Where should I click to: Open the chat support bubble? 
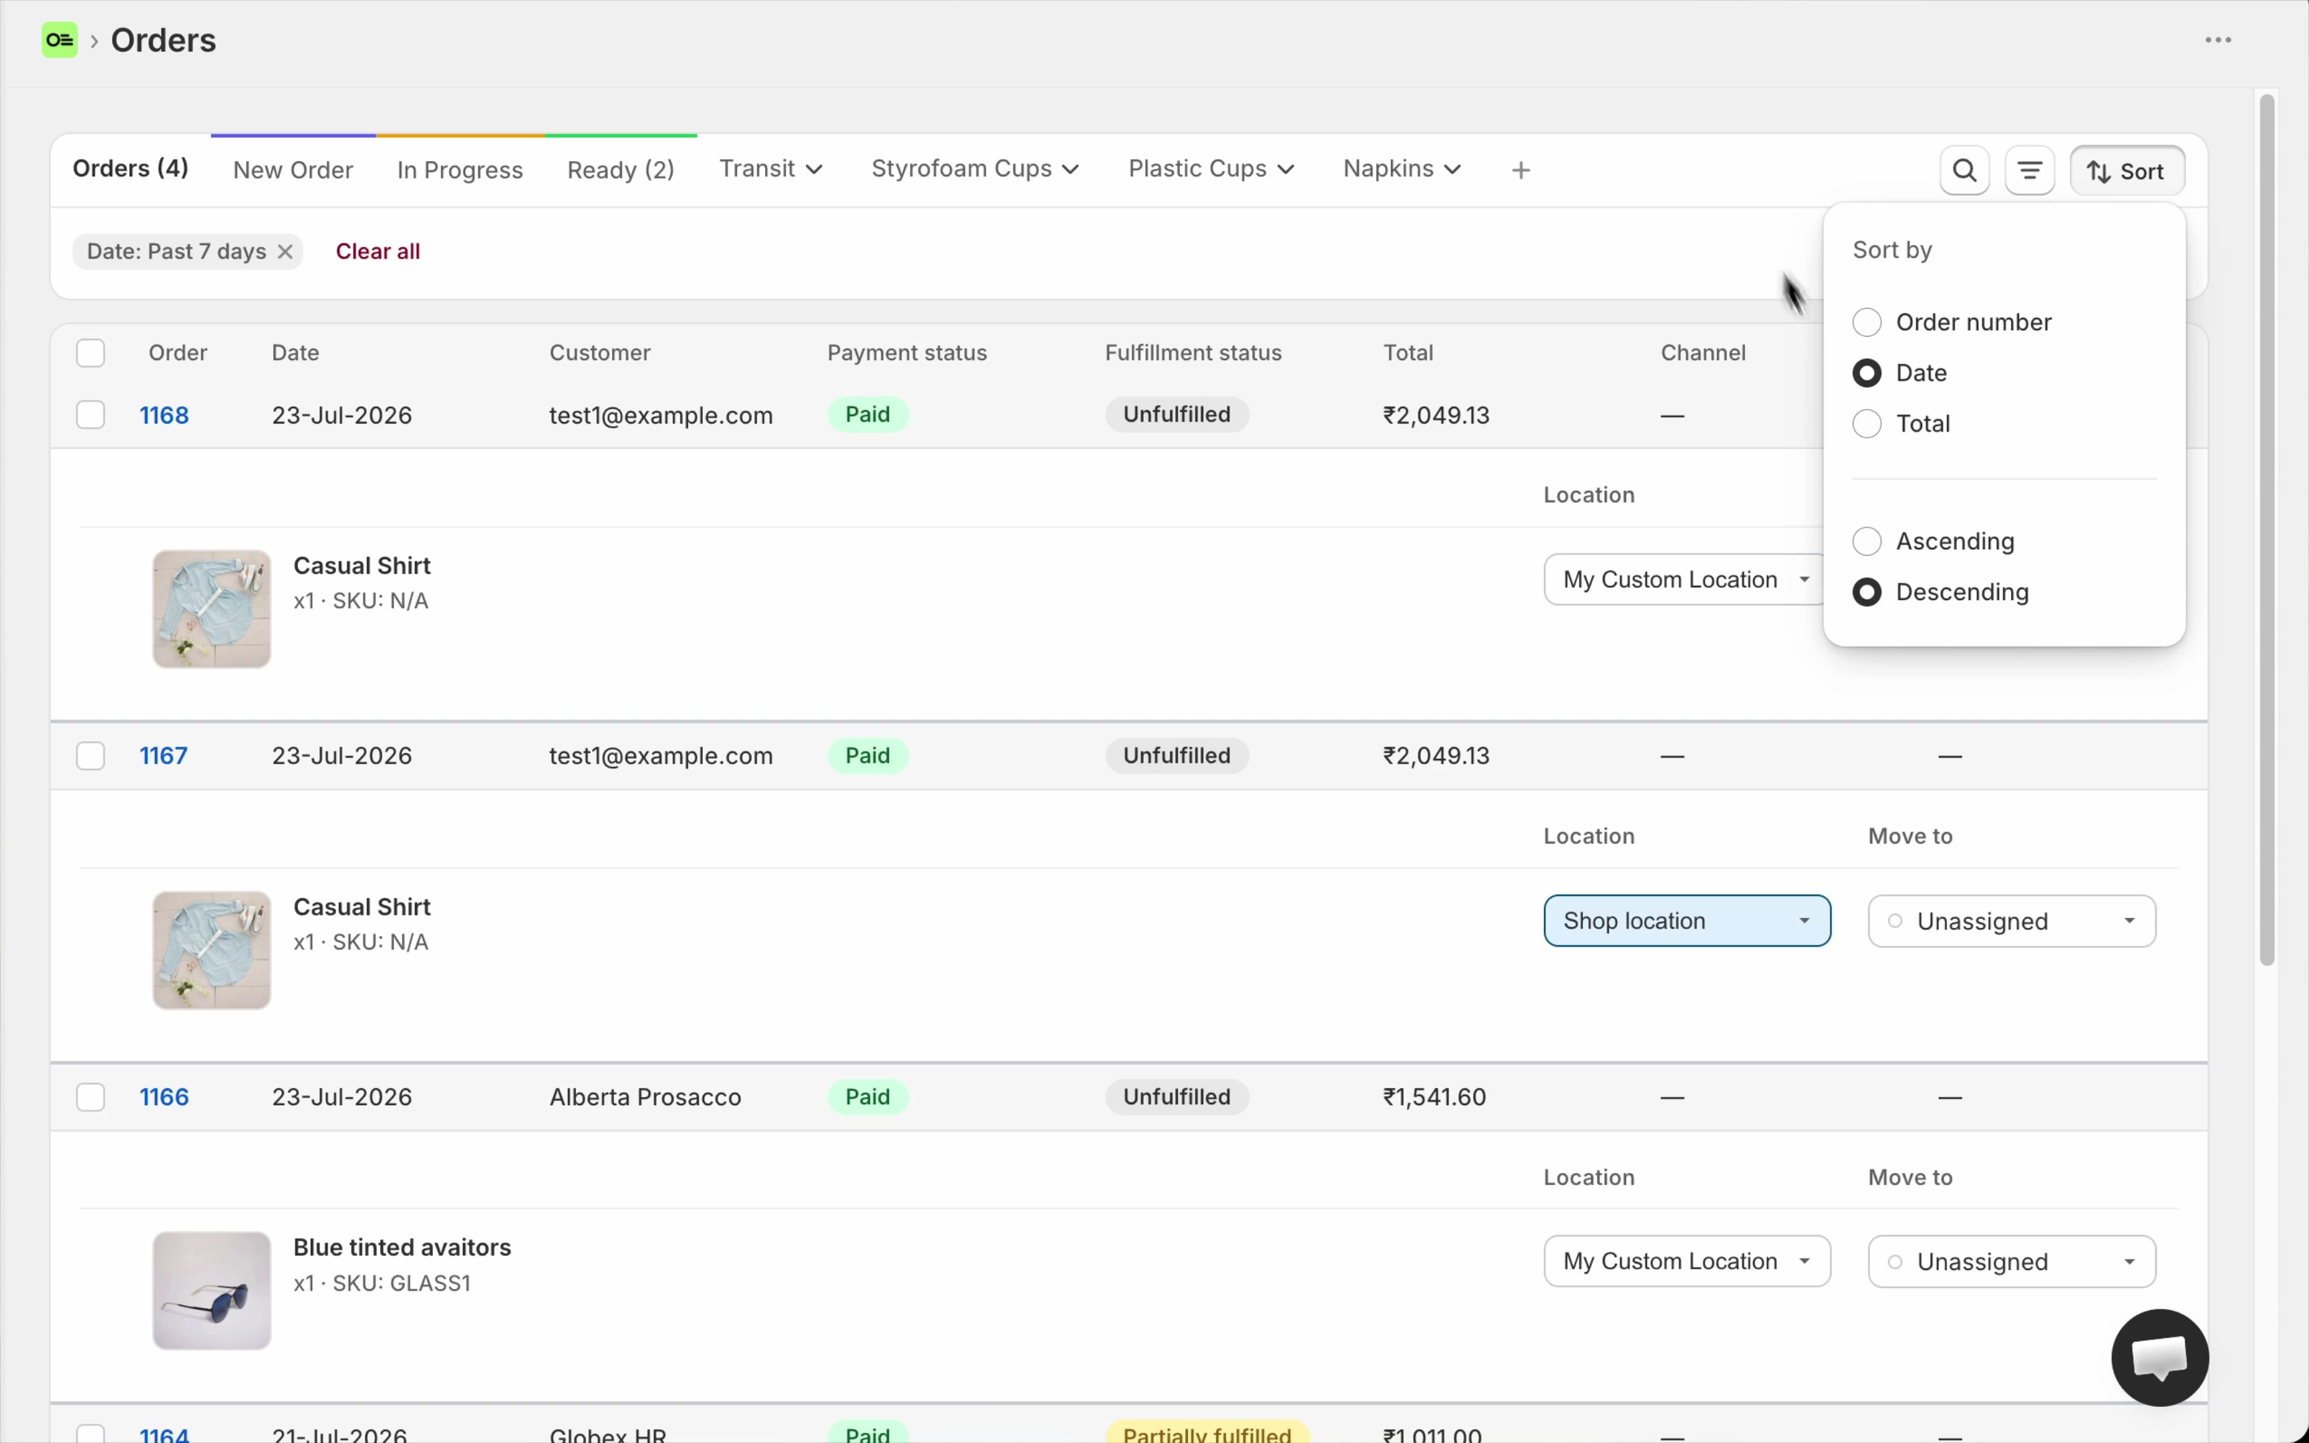click(2159, 1357)
